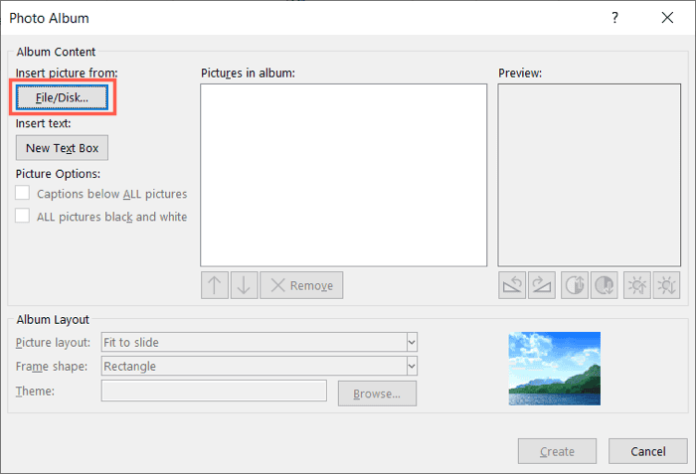Screen dimensions: 696x474
Task: Cancel the Photo Album dialog
Action: (648, 451)
